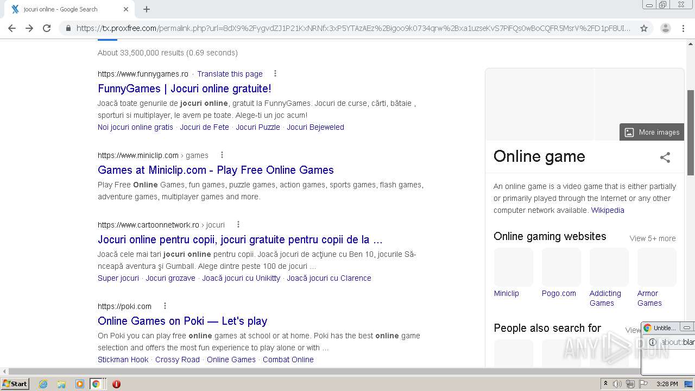The height and width of the screenshot is (391, 695).
Task: View site info via lock icon
Action: 68,28
